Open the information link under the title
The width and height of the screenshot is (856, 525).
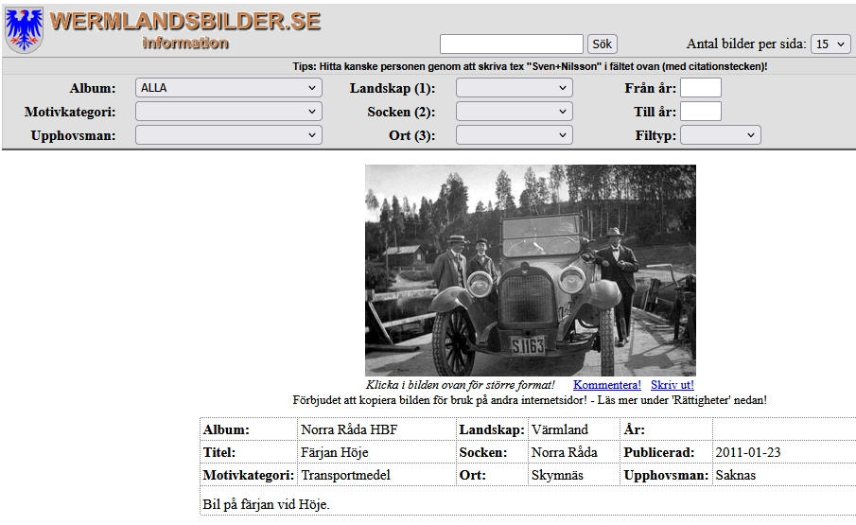click(185, 44)
